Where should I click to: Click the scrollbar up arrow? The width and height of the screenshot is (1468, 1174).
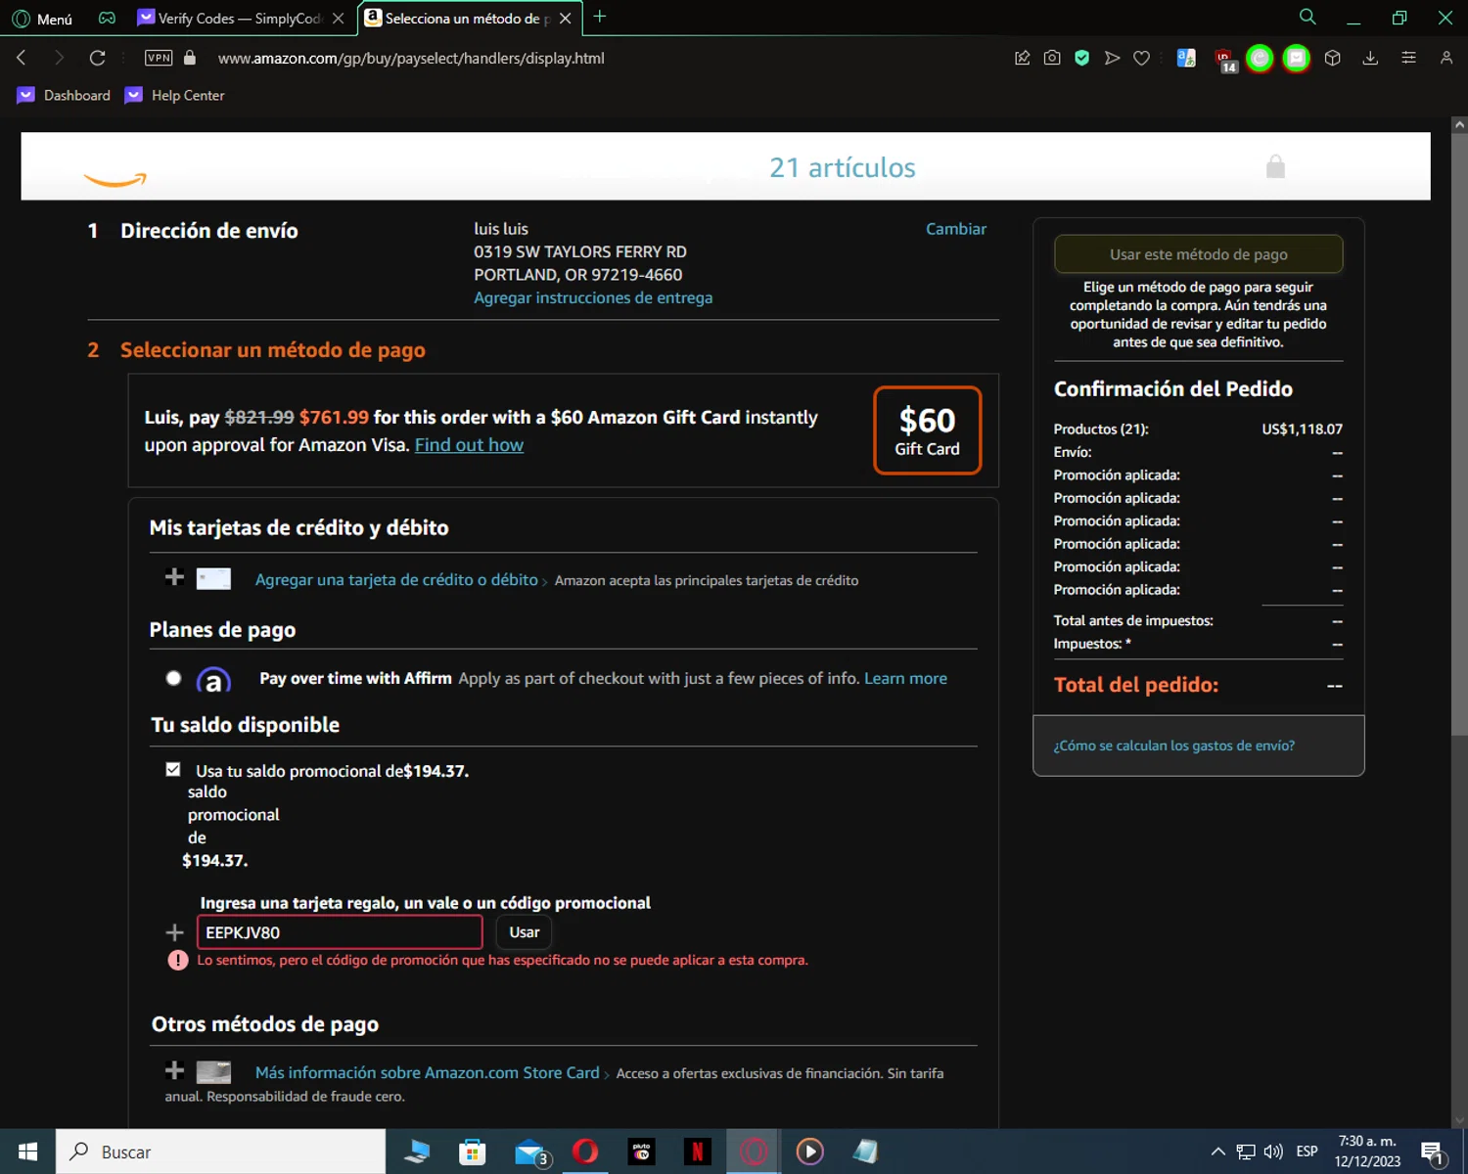coord(1459,125)
